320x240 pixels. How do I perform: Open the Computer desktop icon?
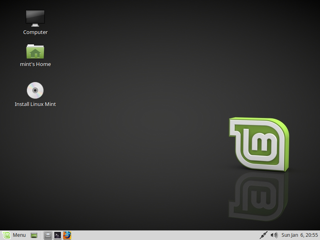click(x=35, y=18)
